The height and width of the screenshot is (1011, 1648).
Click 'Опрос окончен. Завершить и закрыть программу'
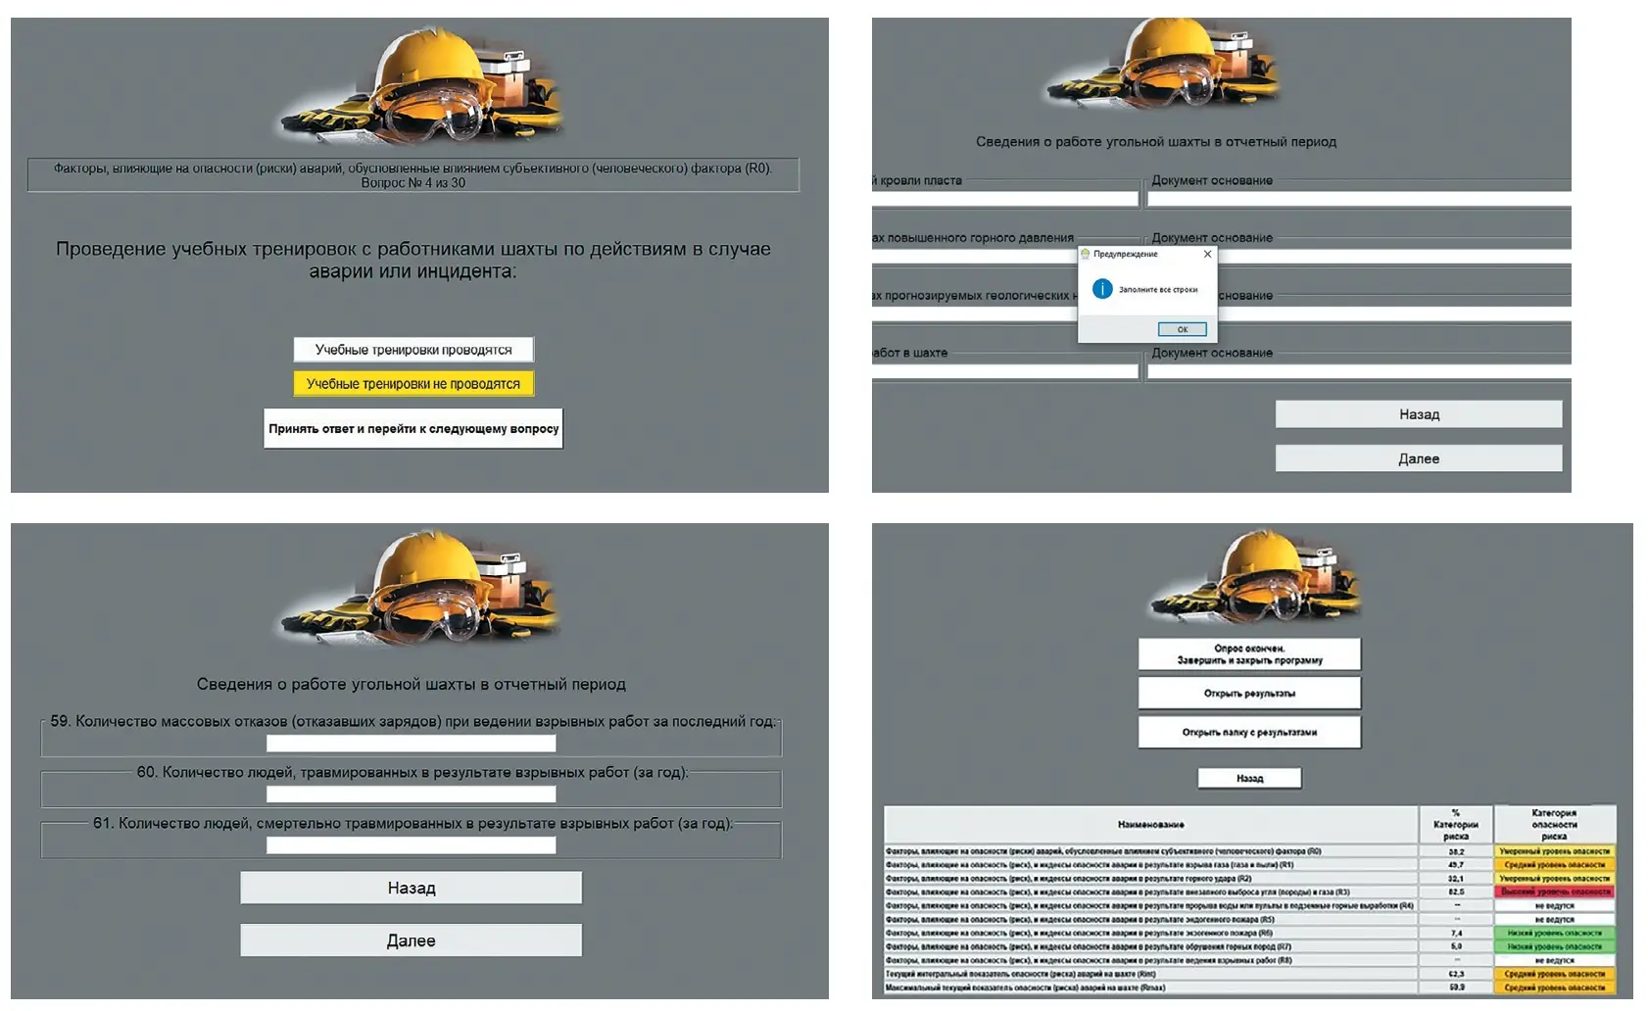[x=1247, y=652]
